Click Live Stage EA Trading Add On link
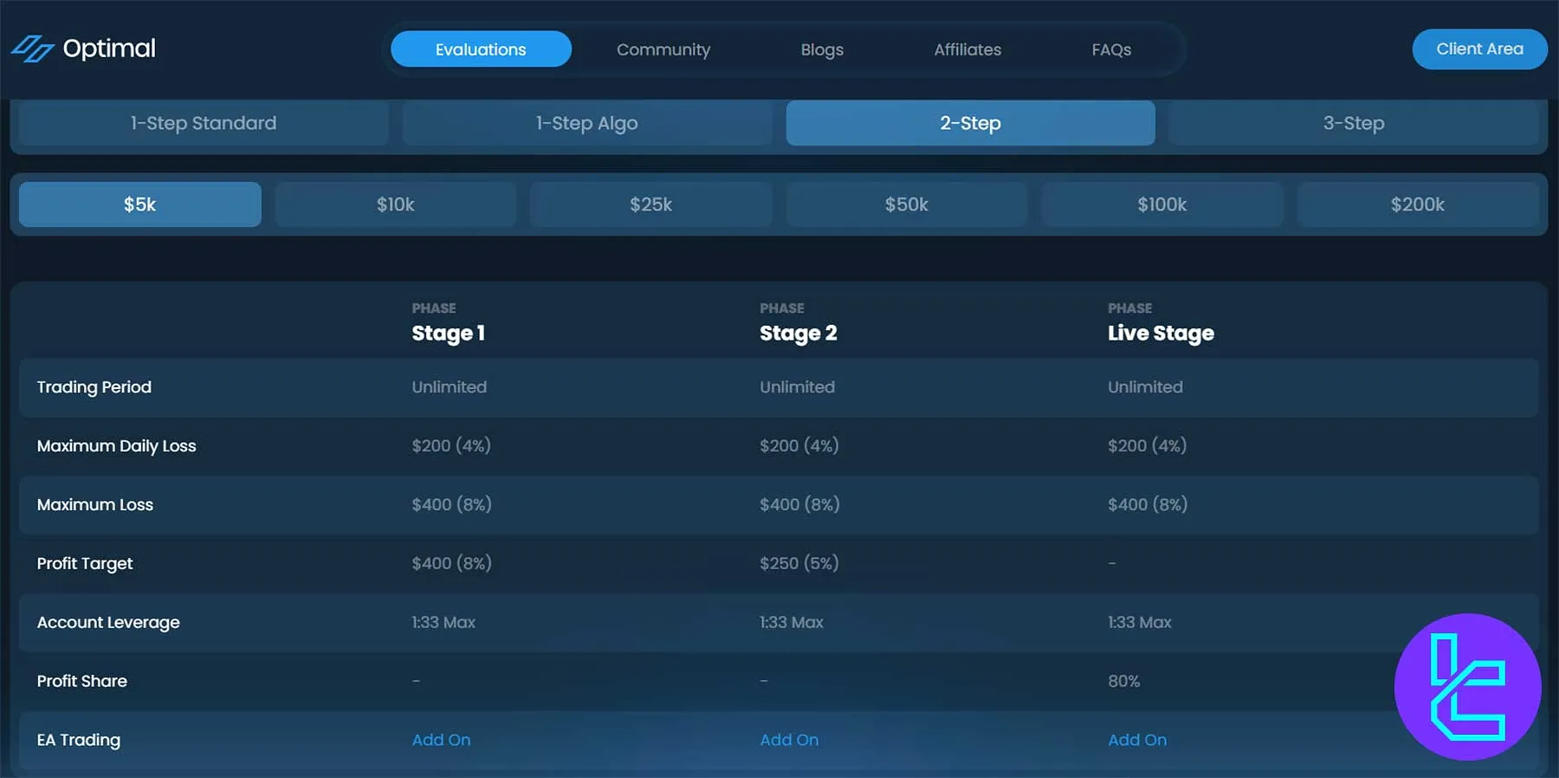 pos(1136,740)
